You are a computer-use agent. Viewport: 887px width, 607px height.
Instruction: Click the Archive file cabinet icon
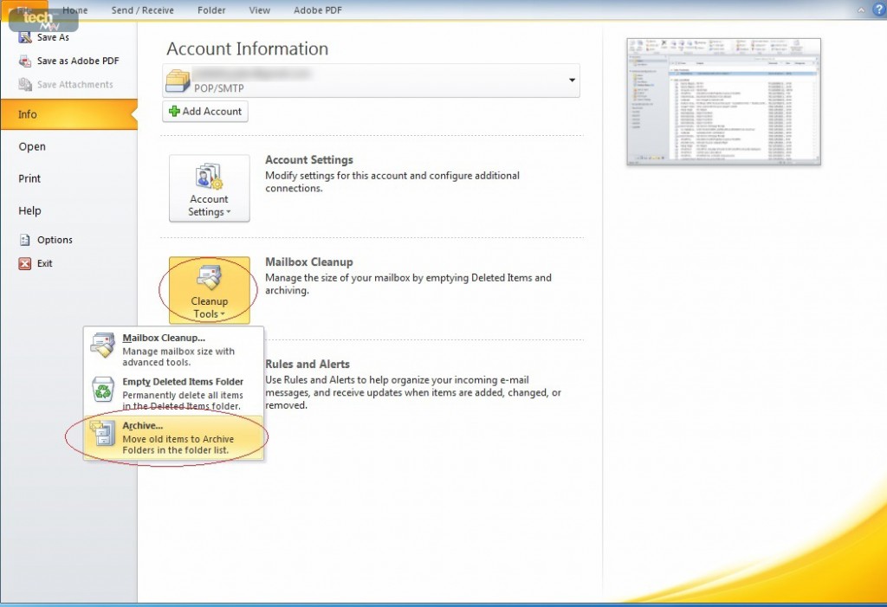tap(103, 433)
